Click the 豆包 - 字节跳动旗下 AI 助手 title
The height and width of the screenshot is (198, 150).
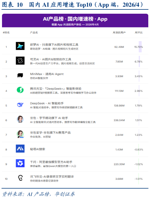[x=49, y=118]
